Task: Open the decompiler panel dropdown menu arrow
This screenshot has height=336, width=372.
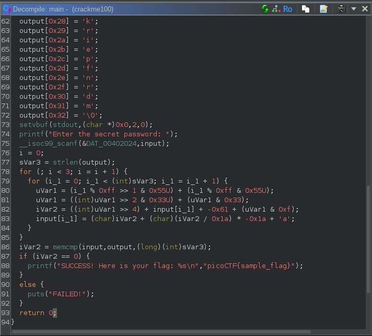Action: 354,9
